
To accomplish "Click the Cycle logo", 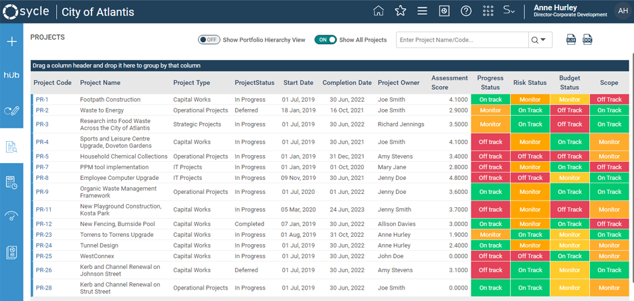I will tap(26, 11).
